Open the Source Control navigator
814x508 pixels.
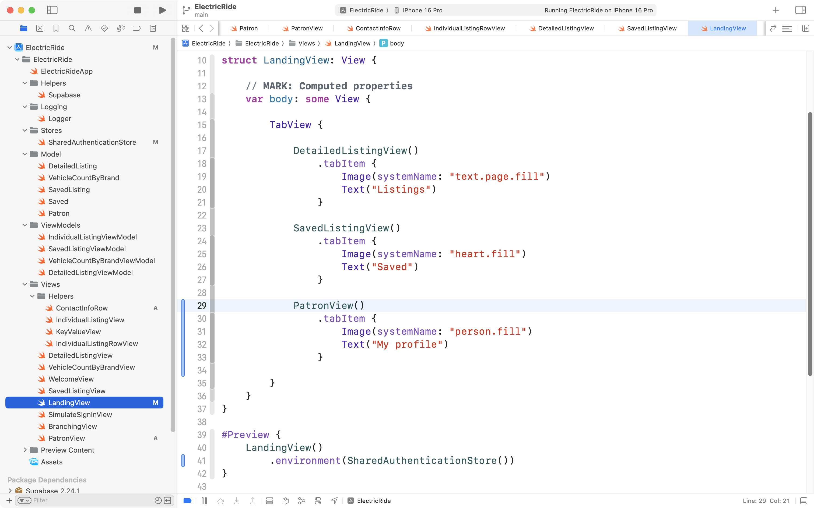click(40, 28)
